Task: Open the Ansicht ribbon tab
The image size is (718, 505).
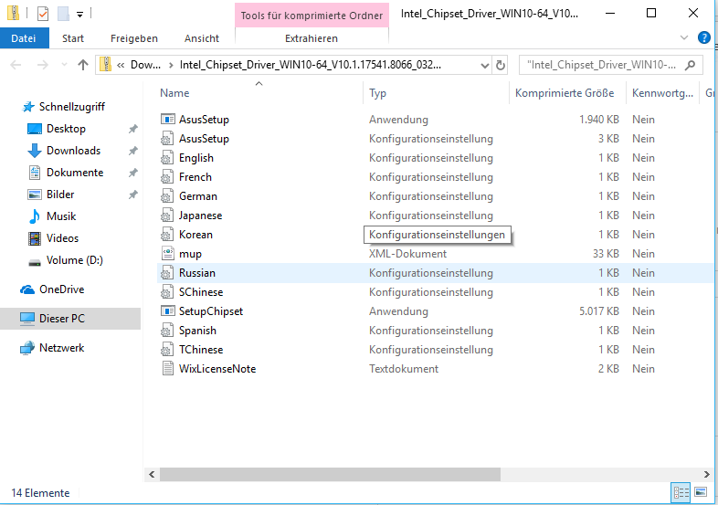Action: click(202, 38)
